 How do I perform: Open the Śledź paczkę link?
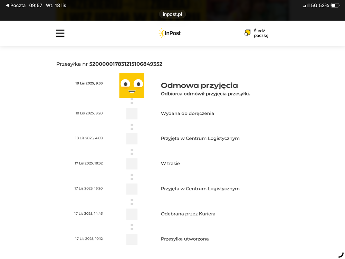261,33
